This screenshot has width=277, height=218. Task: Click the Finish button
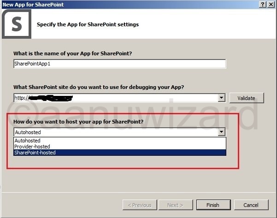click(x=213, y=205)
